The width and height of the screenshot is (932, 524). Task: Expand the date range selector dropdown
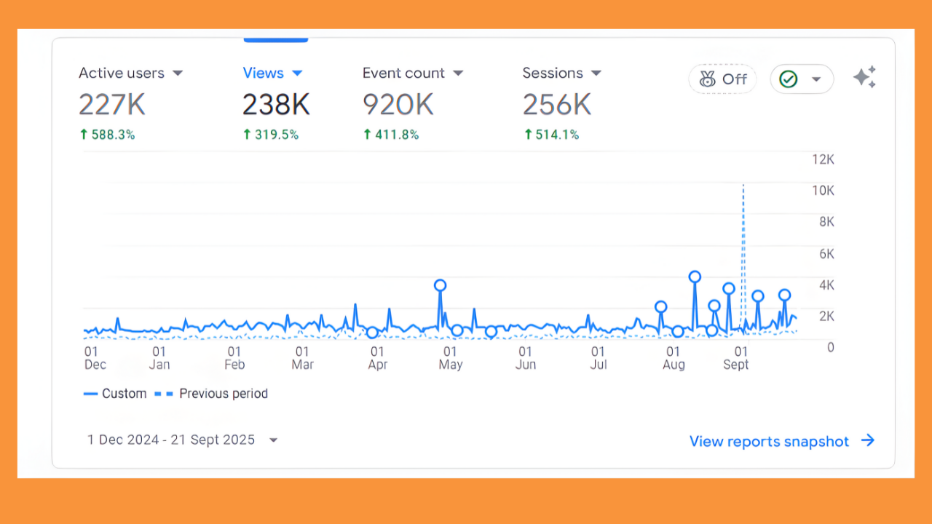point(273,440)
